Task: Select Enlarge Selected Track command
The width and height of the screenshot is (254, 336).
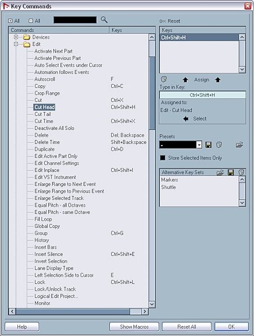Action: pyautogui.click(x=59, y=198)
